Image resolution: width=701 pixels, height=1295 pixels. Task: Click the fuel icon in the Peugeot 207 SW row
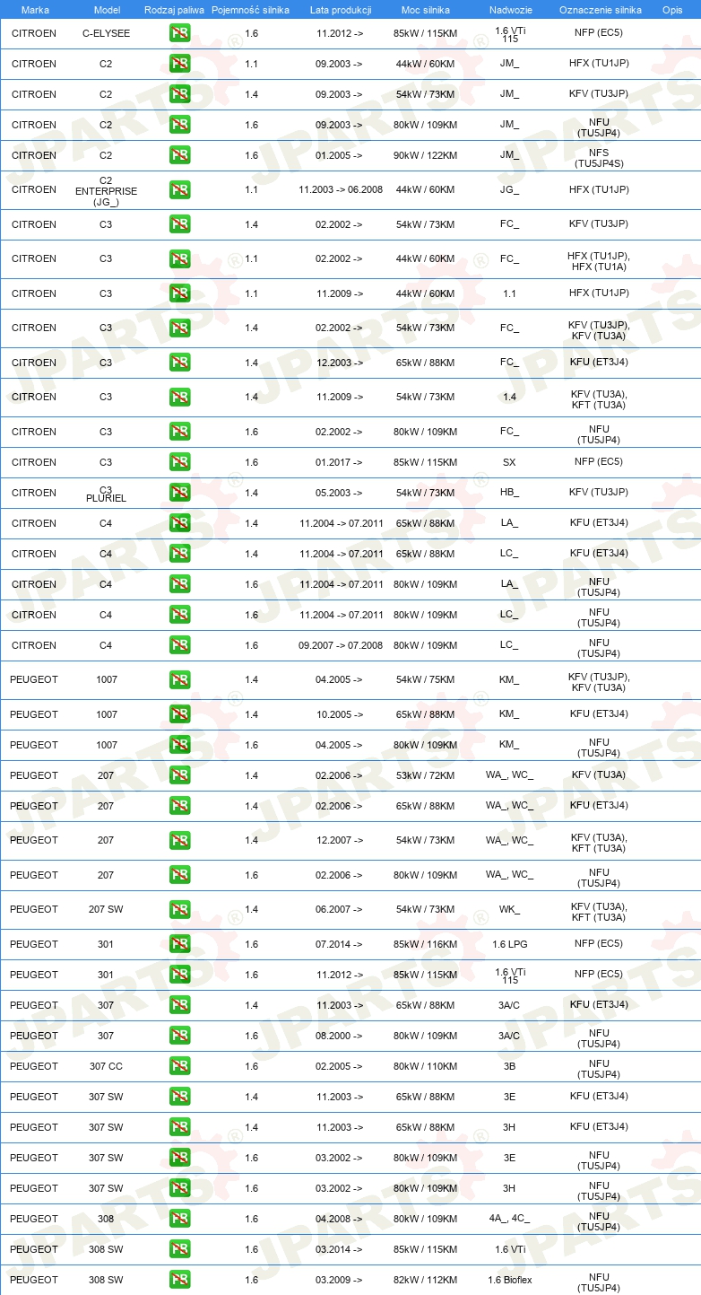(179, 909)
